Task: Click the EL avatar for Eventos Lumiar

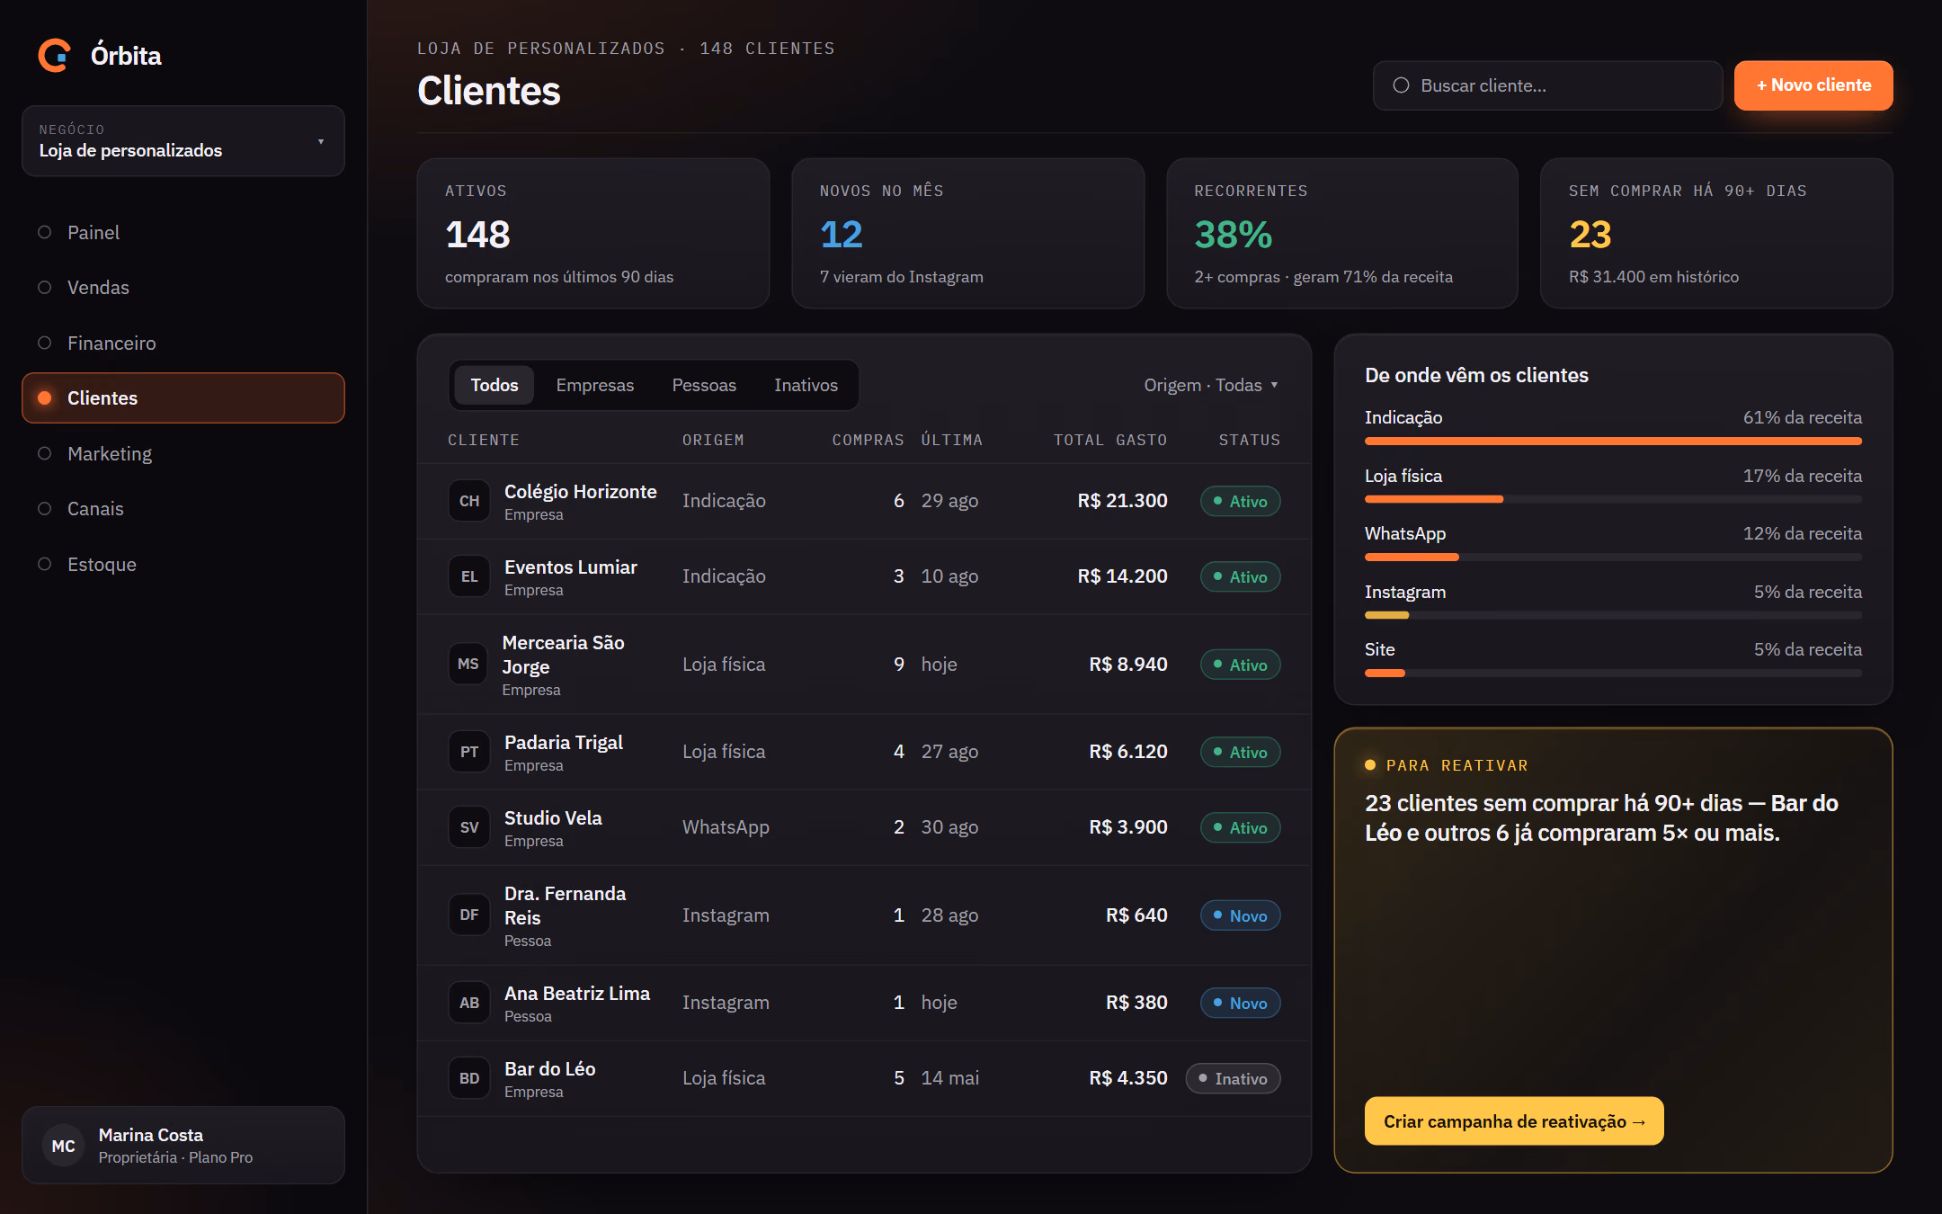Action: (x=469, y=576)
